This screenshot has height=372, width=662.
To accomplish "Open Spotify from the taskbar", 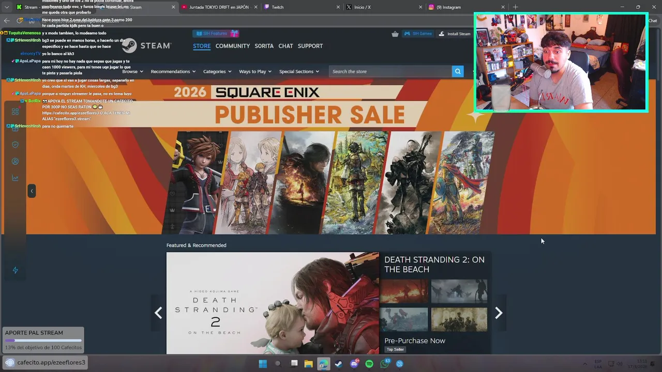I will (369, 364).
